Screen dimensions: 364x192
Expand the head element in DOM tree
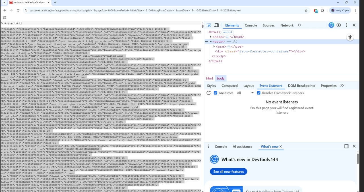point(211,36)
